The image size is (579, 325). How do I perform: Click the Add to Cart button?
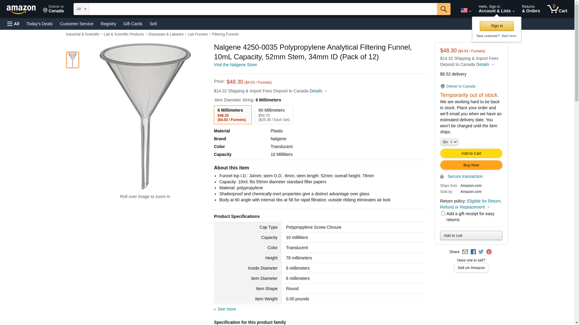click(x=471, y=153)
